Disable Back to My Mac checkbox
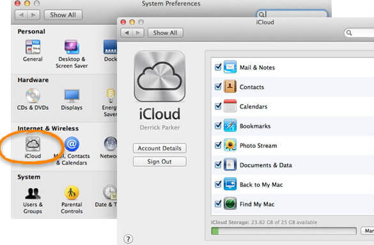 point(218,184)
